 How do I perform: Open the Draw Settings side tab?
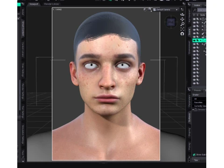(23, 70)
